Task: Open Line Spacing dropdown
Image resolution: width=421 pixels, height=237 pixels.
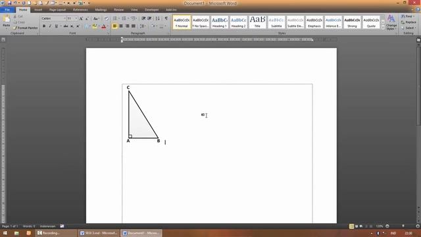Action: (143, 26)
